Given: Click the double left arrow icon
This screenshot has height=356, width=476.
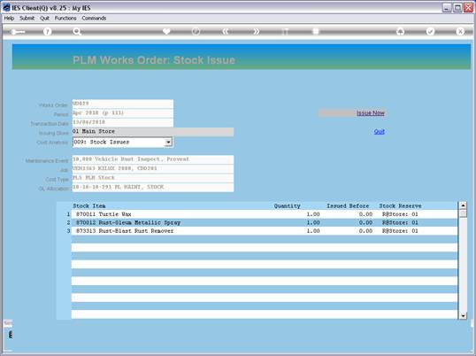Looking at the screenshot, I should (x=226, y=31).
